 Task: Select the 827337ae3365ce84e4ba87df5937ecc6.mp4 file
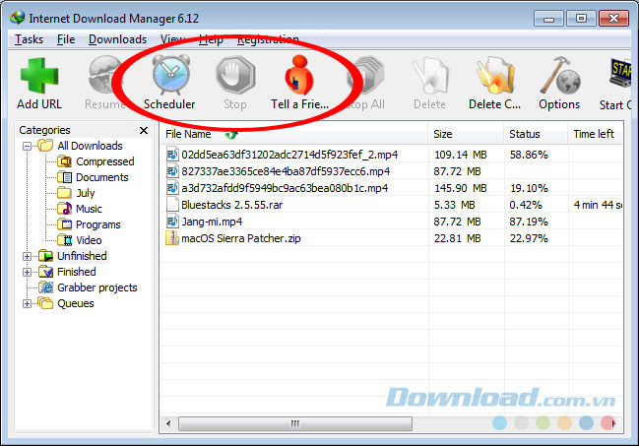286,171
